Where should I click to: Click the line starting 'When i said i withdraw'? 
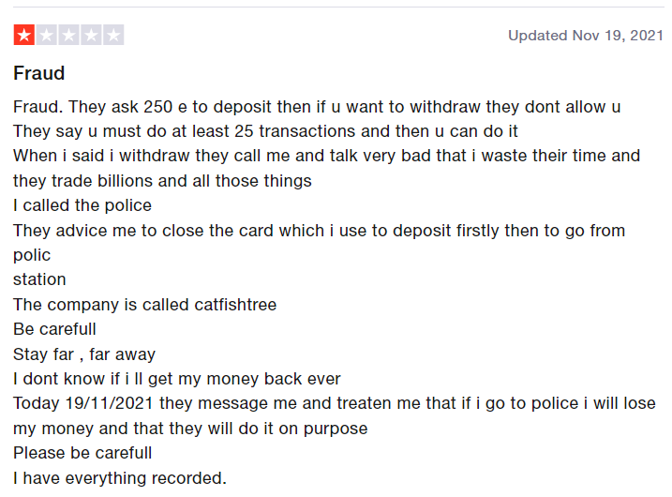coord(326,156)
